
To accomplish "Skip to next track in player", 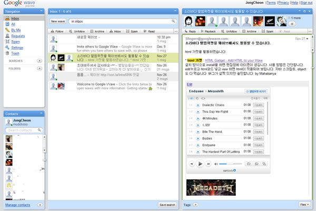I will click(x=209, y=164).
